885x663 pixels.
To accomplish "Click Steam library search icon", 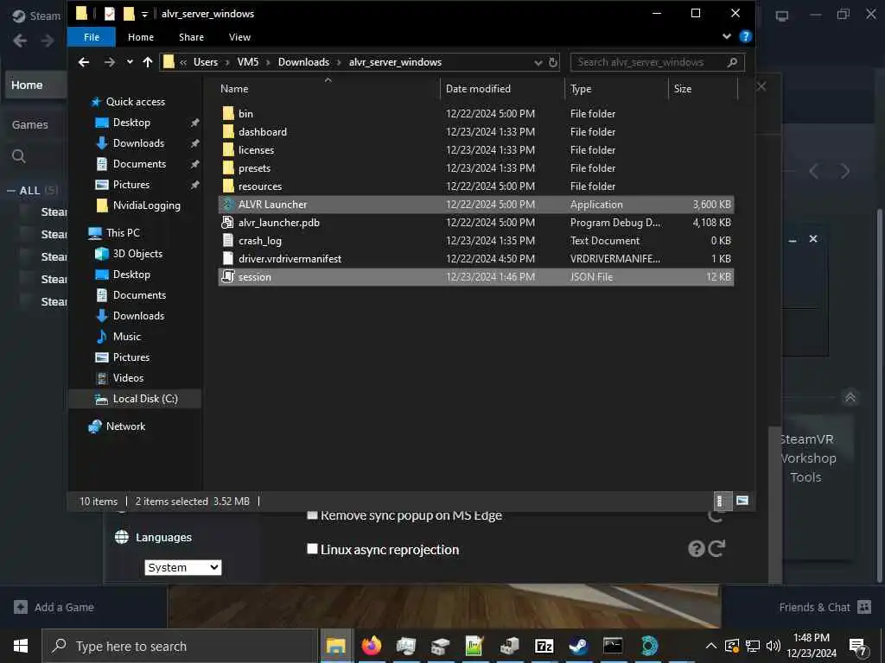I will click(19, 156).
